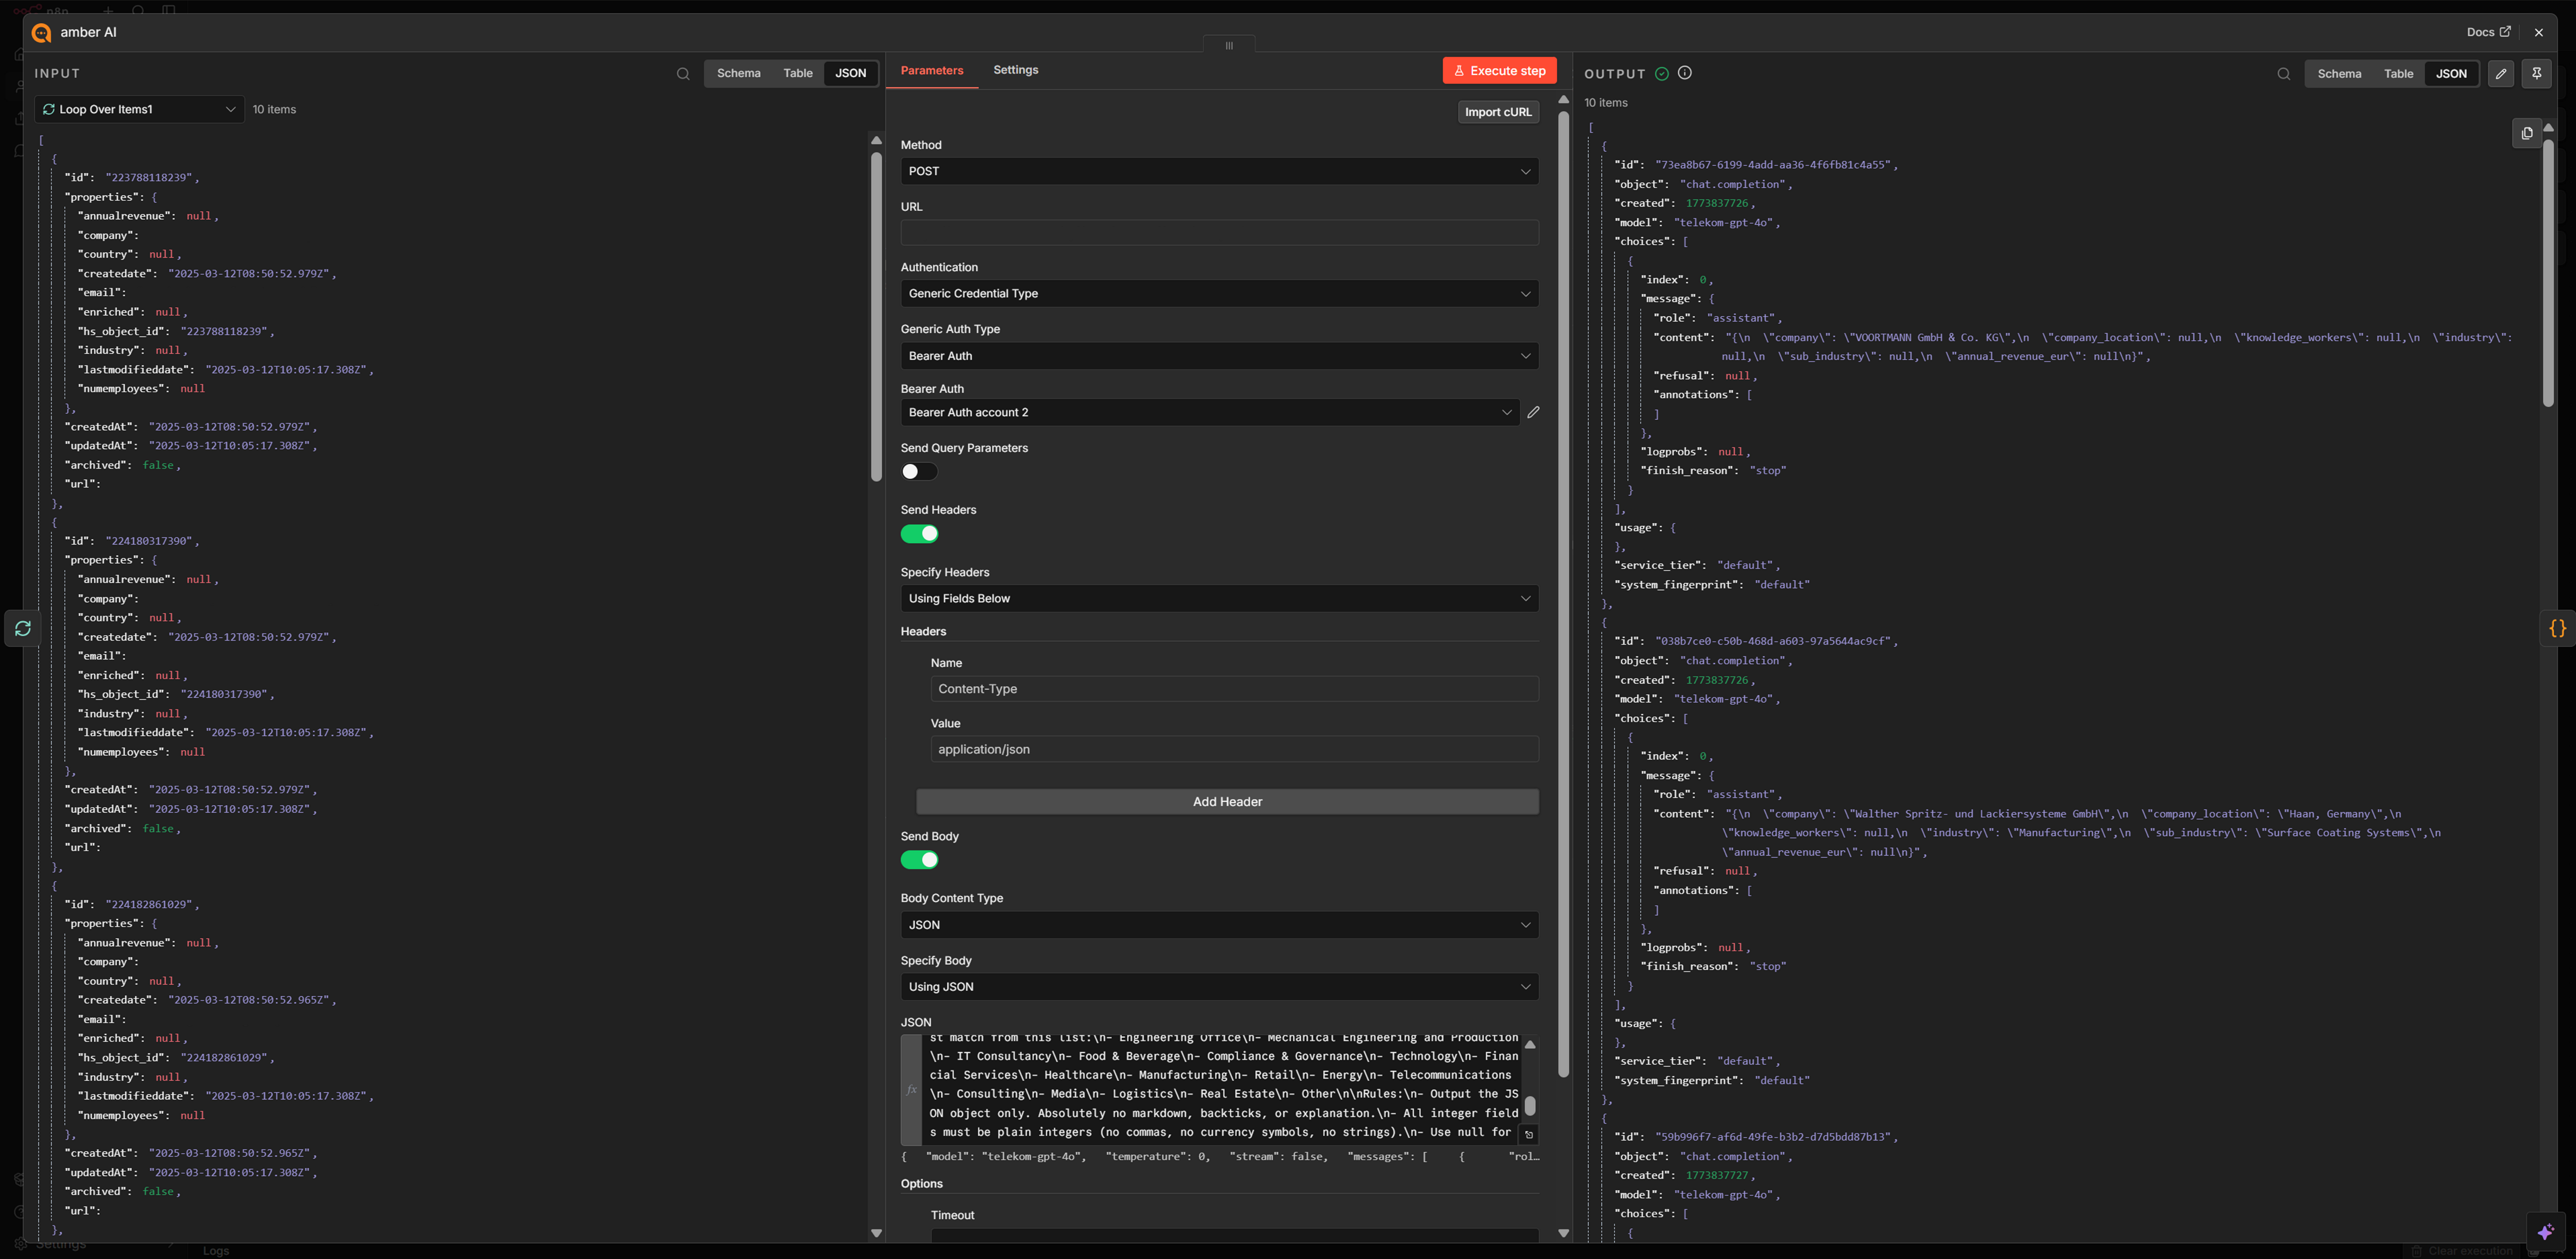Viewport: 2576px width, 1259px height.
Task: Edit the Bearer Auth credential pencil icon
Action: (x=1533, y=412)
